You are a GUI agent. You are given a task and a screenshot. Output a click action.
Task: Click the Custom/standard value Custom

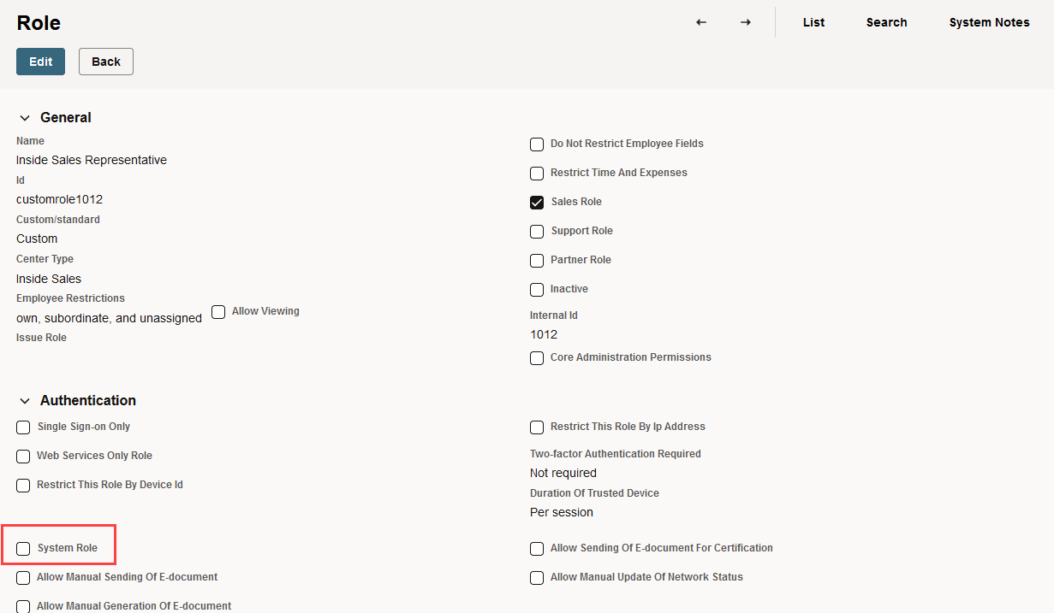pos(37,239)
